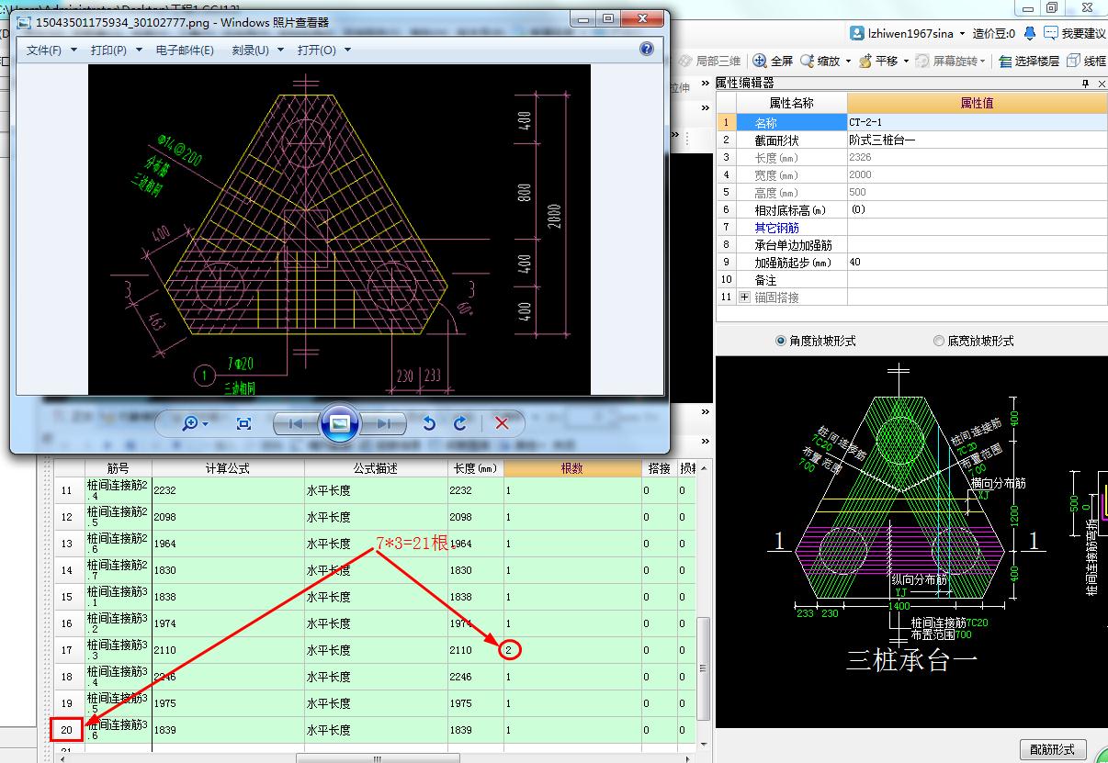Click the 相对底标高 value (0)
Viewport: 1108px width, 763px height.
[x=978, y=210]
